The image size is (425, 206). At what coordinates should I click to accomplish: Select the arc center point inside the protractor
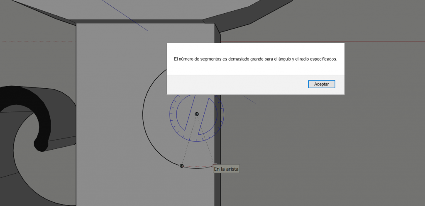click(x=197, y=114)
